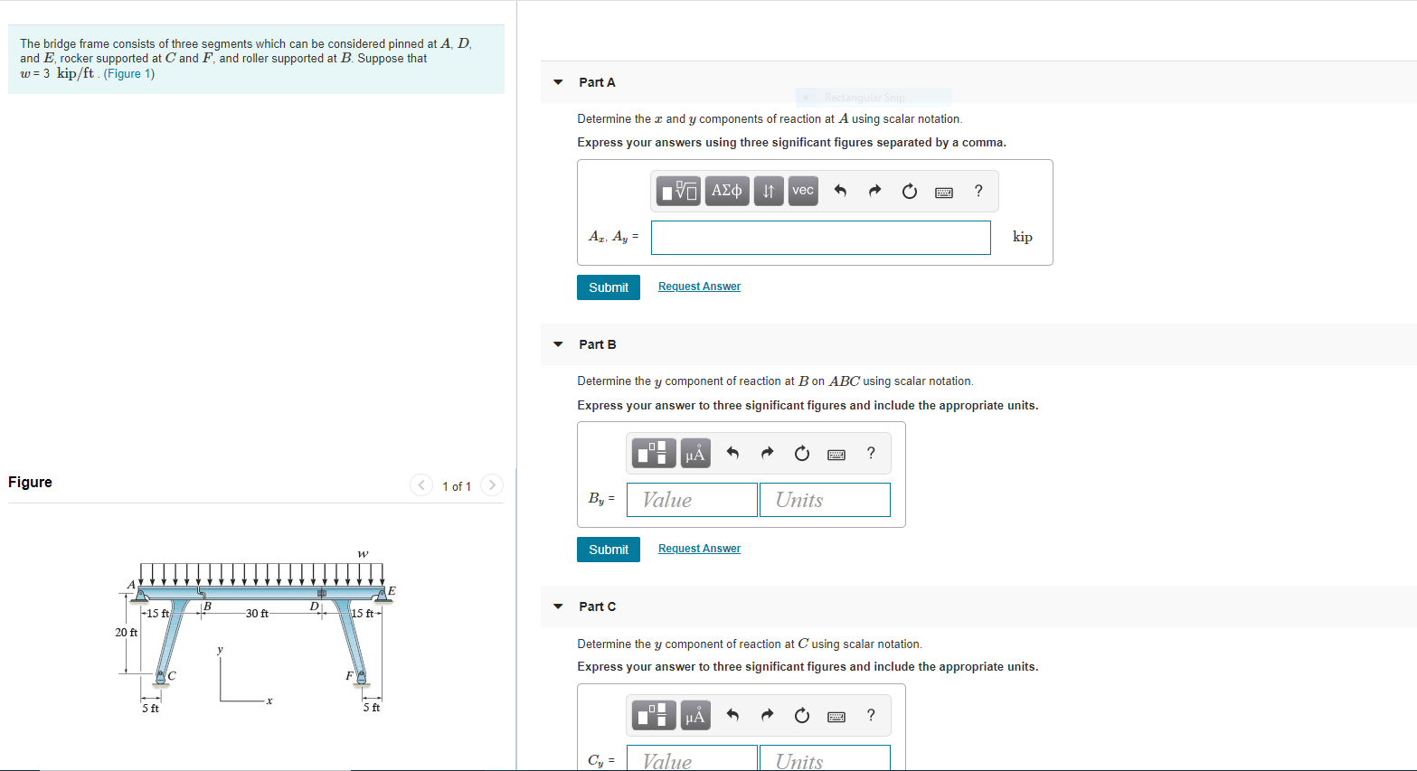Reset Part B answer fields
Viewport: 1417px width, 771px height.
tap(802, 453)
